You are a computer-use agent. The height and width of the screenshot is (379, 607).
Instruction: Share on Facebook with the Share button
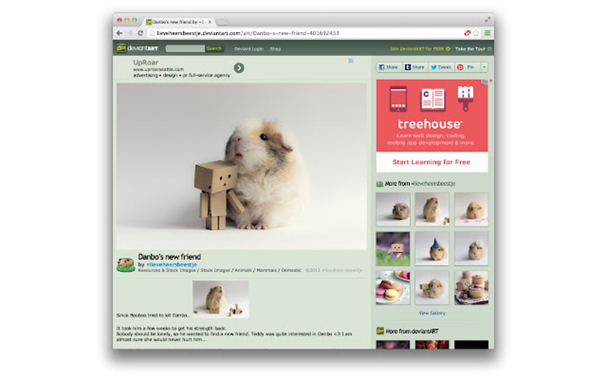389,67
